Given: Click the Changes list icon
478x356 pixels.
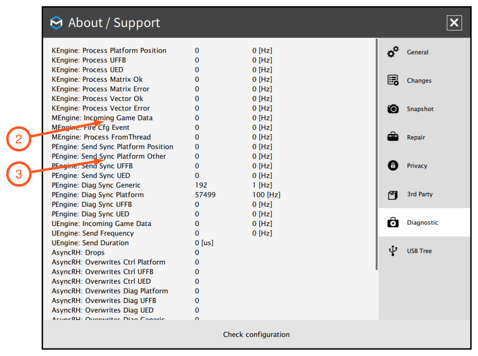Looking at the screenshot, I should [x=393, y=80].
